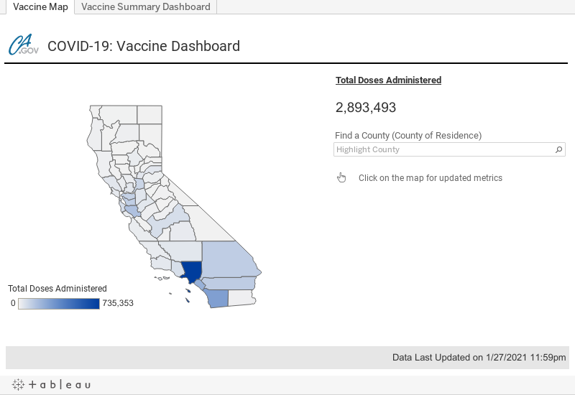Open the Vaccine Map tab

(x=40, y=7)
